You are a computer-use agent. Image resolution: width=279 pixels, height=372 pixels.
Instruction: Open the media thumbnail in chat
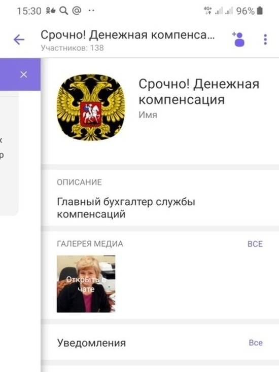(x=86, y=284)
